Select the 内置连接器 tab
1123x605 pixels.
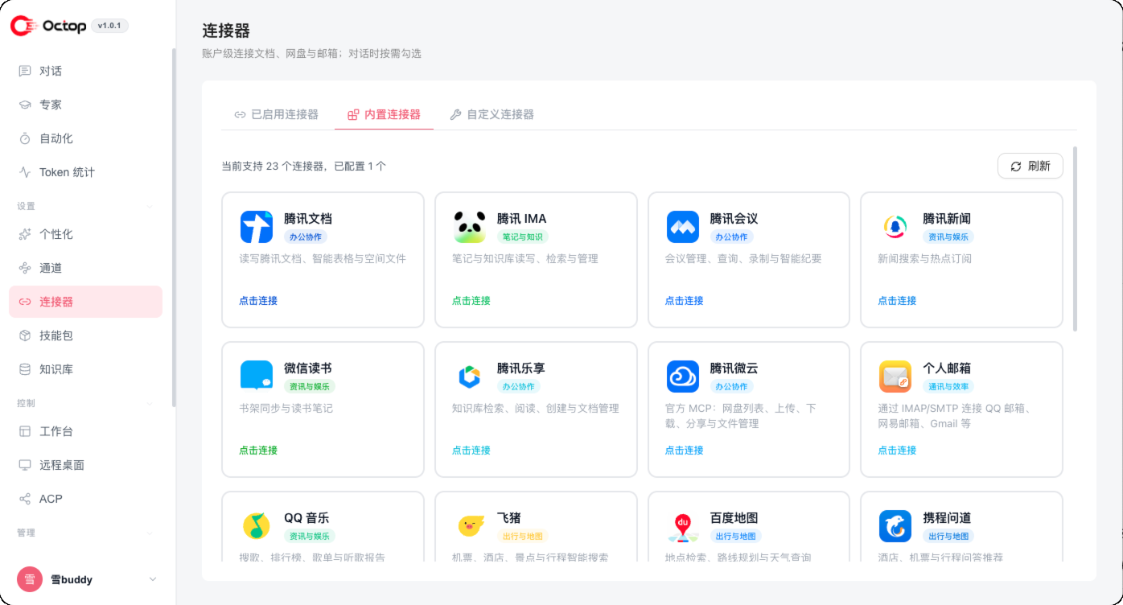pyautogui.click(x=385, y=114)
